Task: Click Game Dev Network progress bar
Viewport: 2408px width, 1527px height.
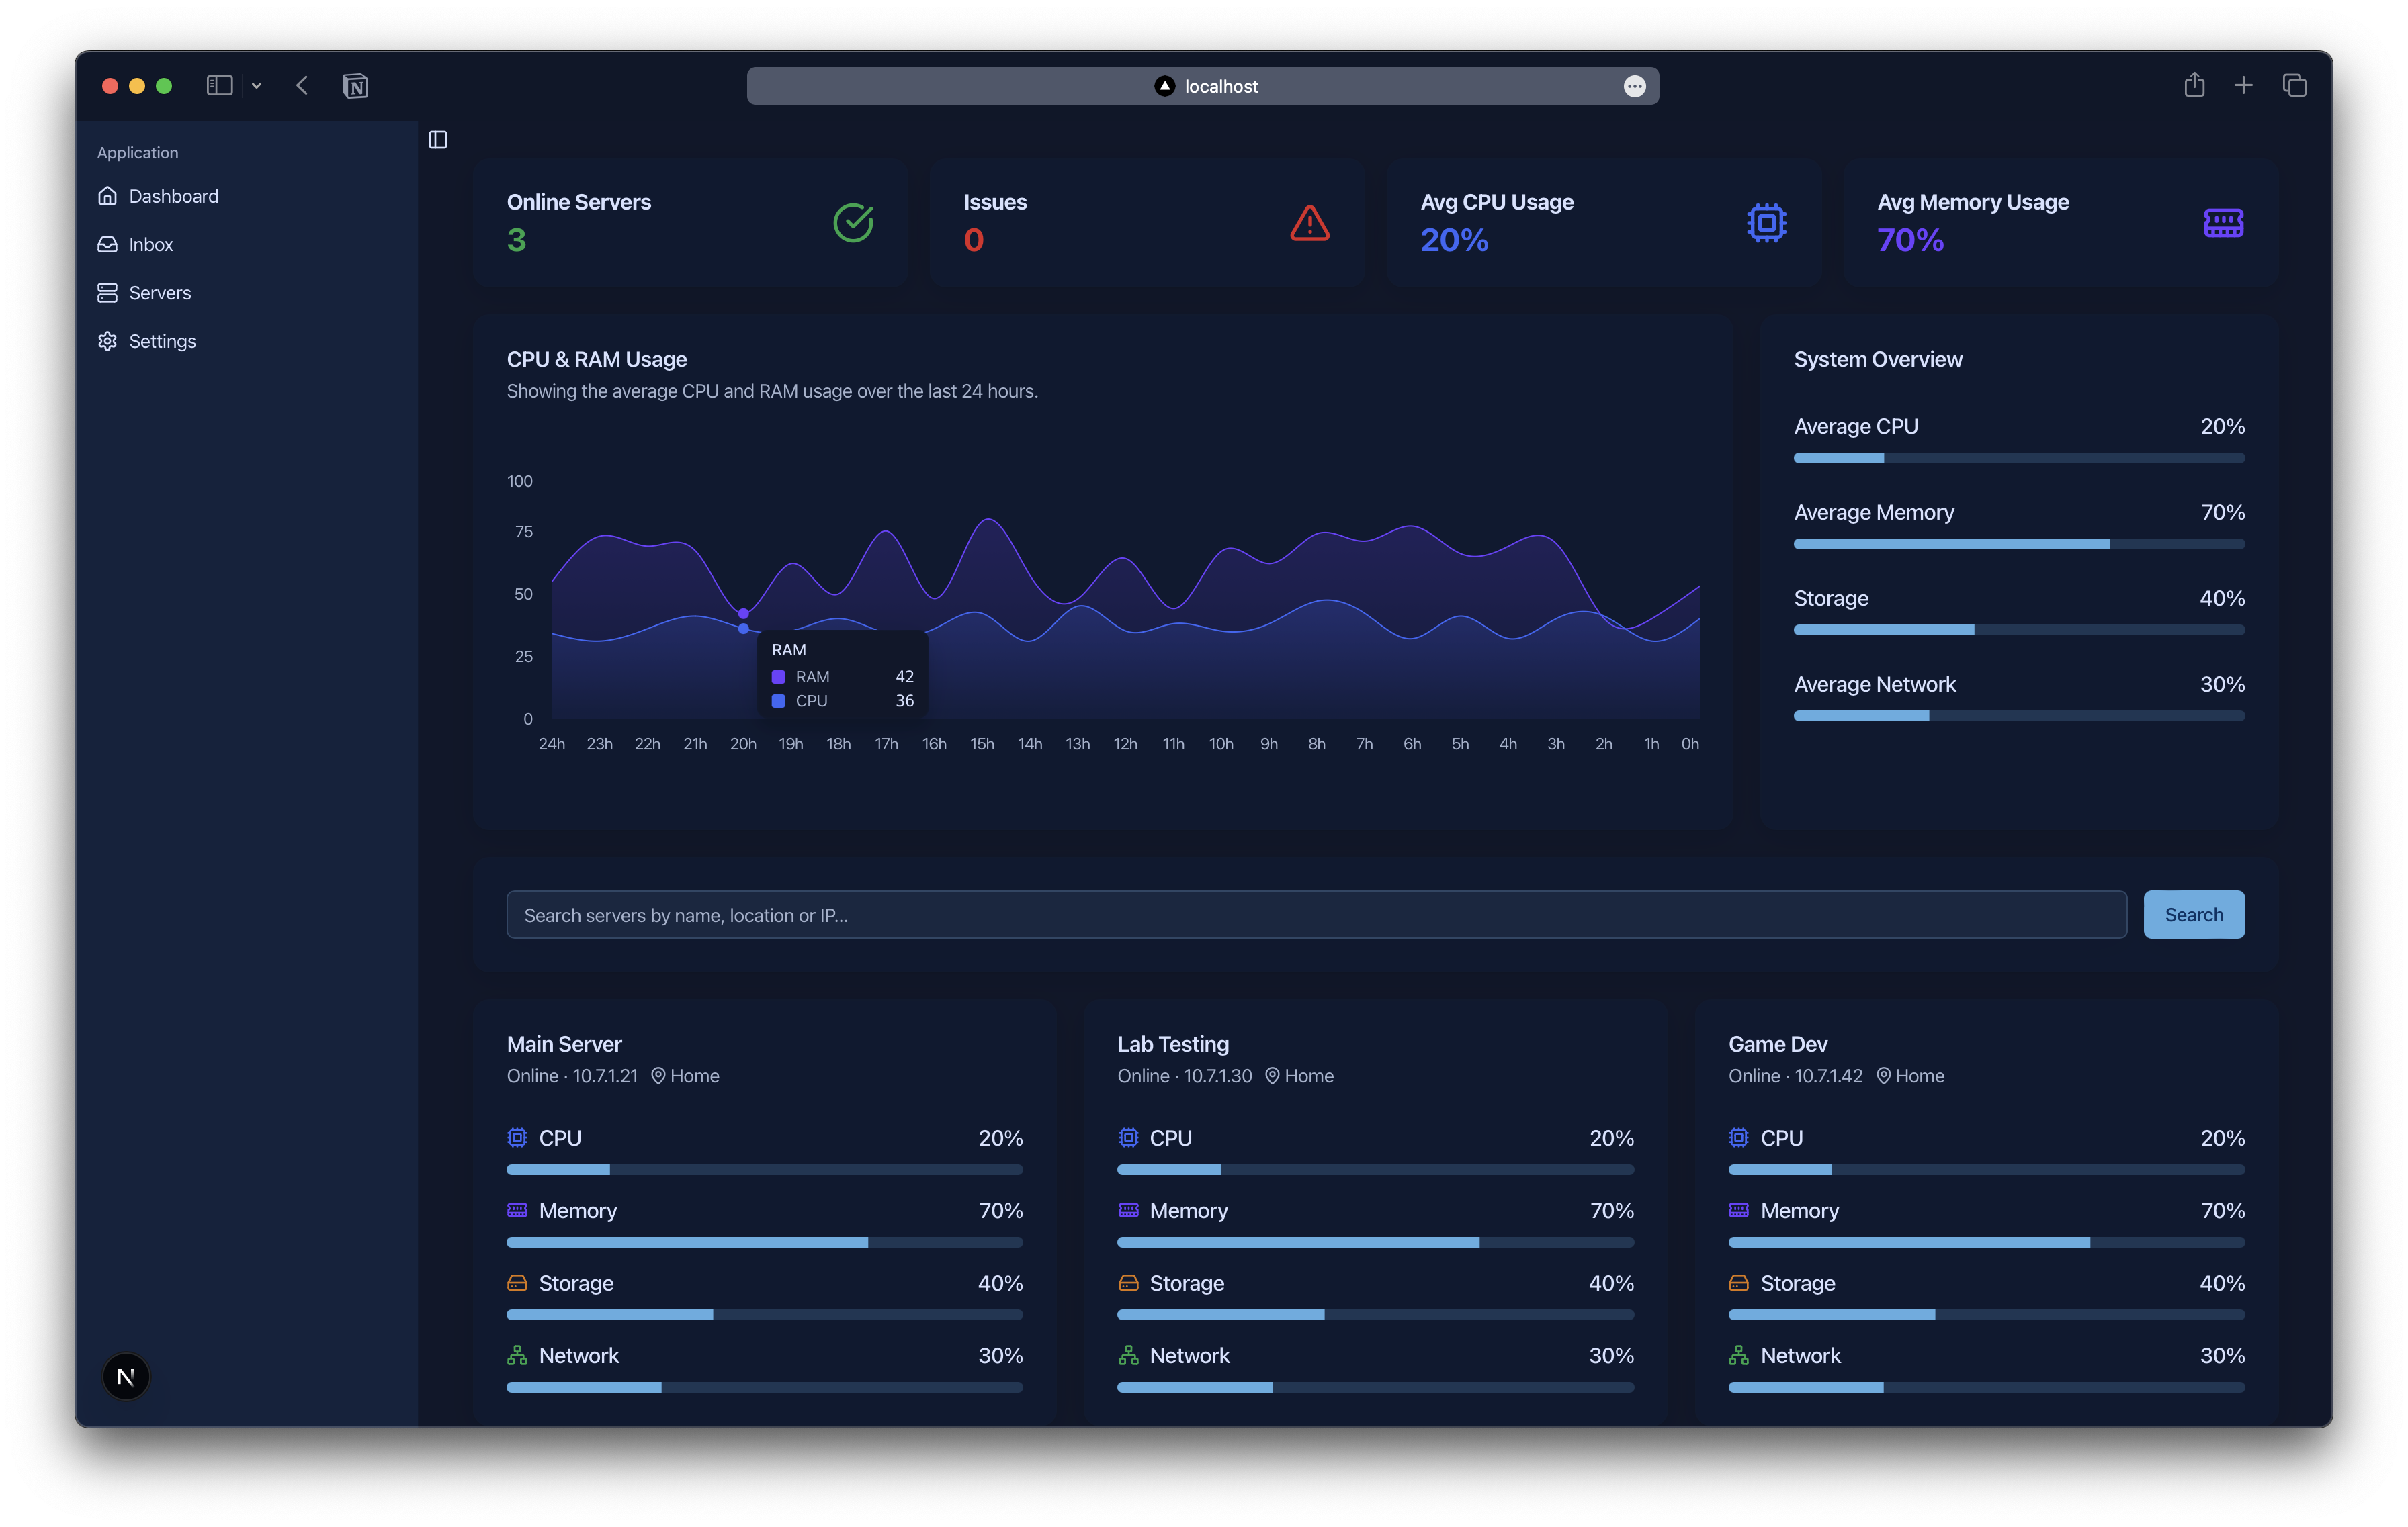Action: click(x=1986, y=1387)
